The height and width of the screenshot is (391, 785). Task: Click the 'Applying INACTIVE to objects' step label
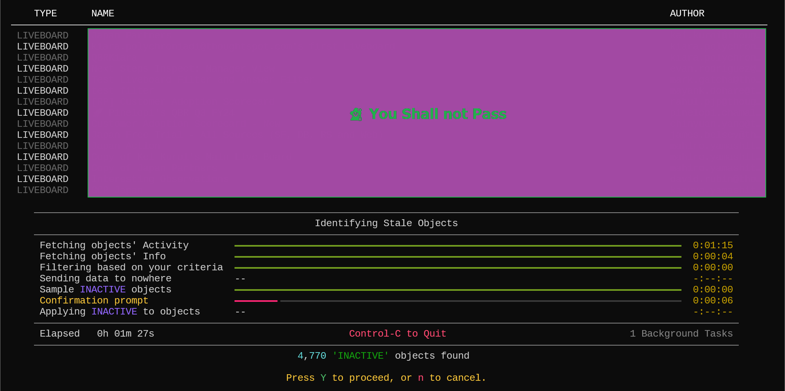pyautogui.click(x=120, y=312)
